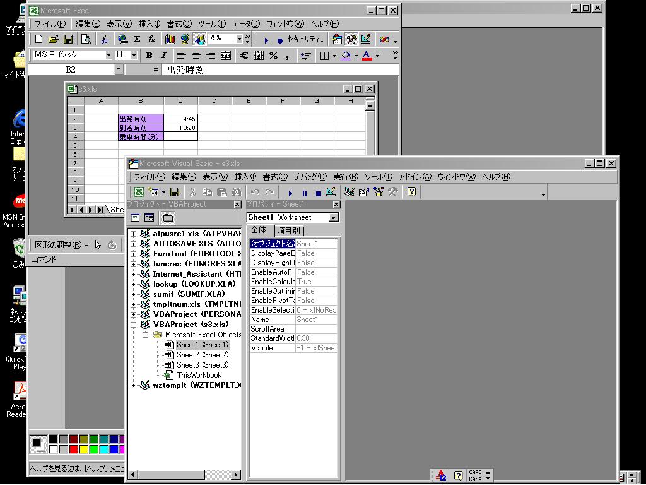This screenshot has width=646, height=485.
Task: Open the Sheet1 Worksheet object dropdown
Action: pyautogui.click(x=334, y=217)
